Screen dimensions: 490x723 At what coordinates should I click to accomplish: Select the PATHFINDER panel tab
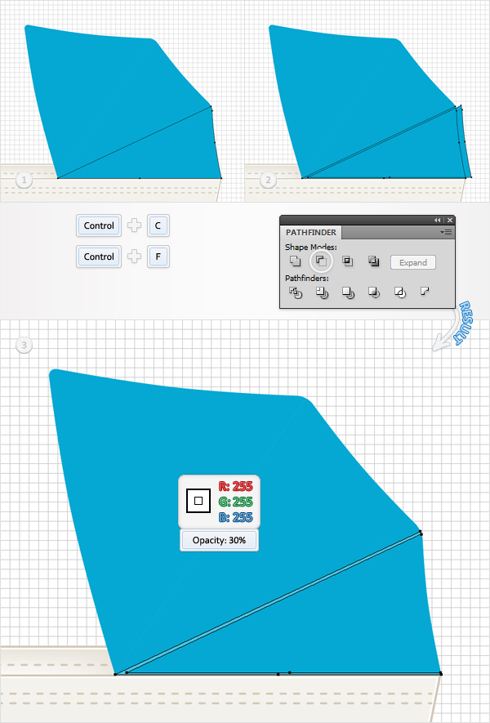click(x=311, y=232)
